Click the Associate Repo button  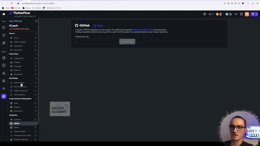[127, 41]
